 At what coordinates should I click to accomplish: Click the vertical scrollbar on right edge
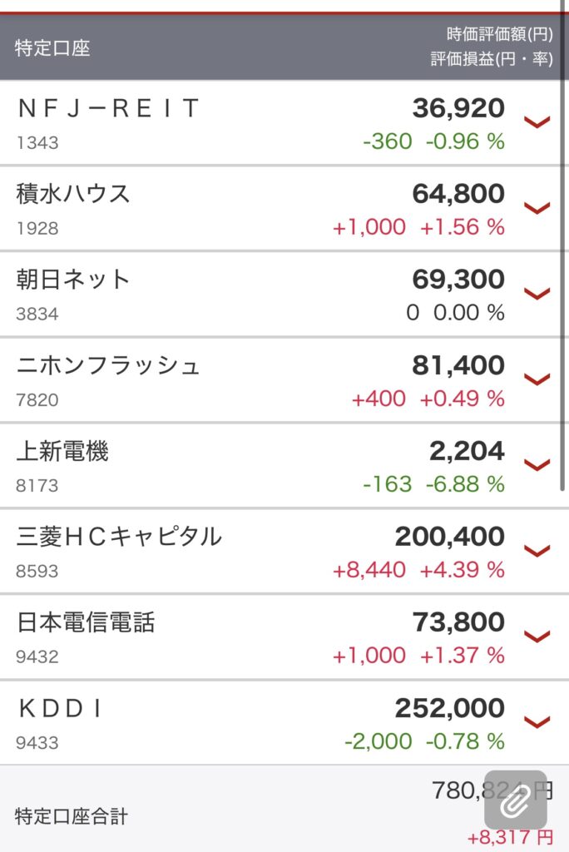(563, 245)
